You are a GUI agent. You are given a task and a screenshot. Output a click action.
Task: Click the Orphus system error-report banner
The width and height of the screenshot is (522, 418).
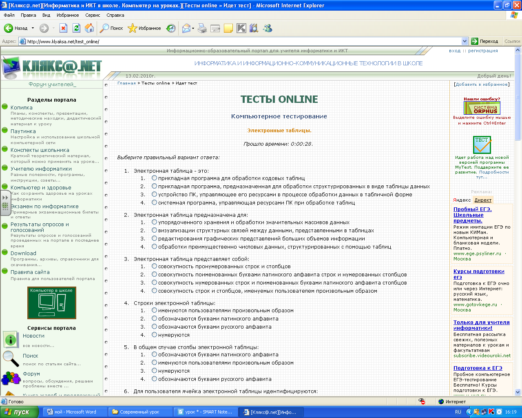(482, 108)
